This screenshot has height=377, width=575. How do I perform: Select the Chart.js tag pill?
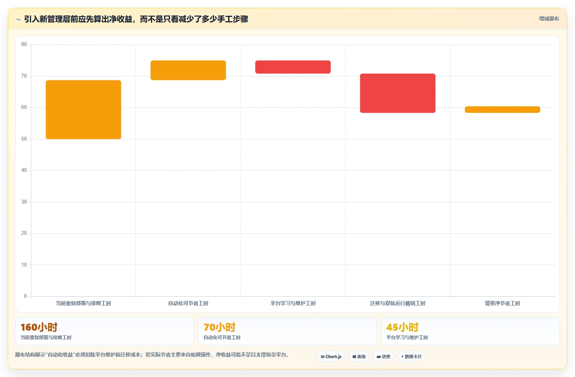(331, 357)
